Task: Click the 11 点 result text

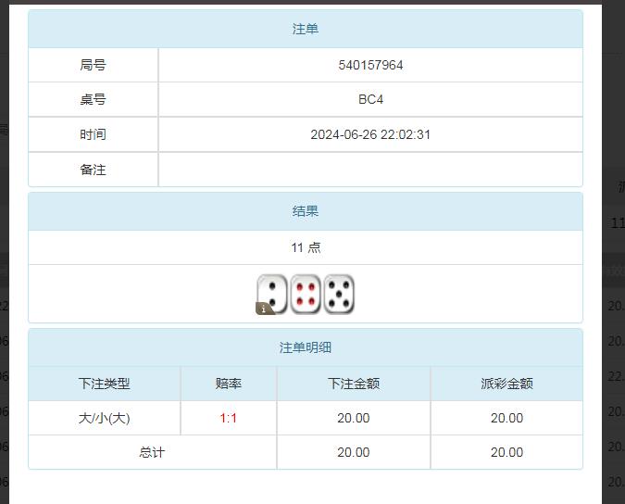Action: (x=306, y=248)
